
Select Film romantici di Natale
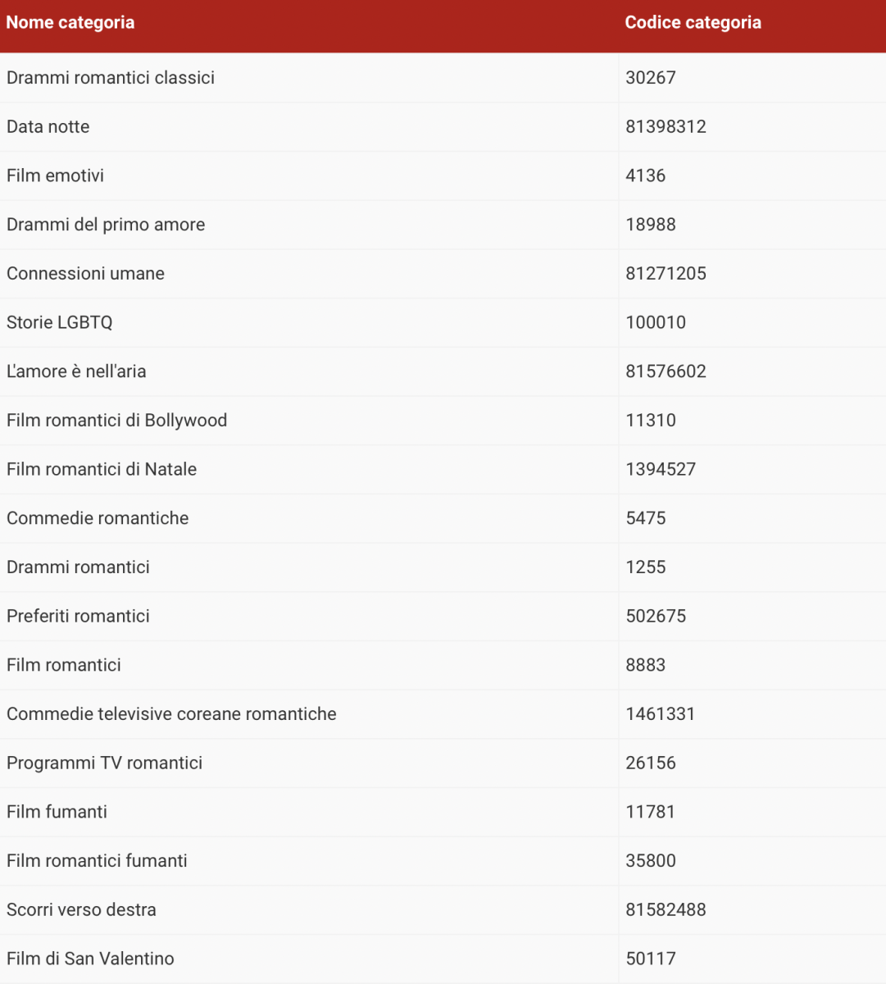[102, 469]
